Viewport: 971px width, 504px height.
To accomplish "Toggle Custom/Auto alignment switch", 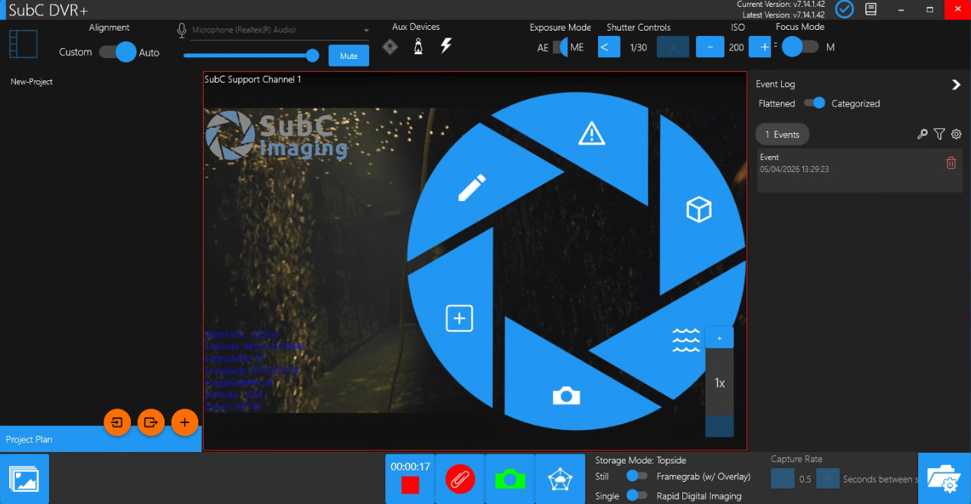I will pyautogui.click(x=117, y=52).
